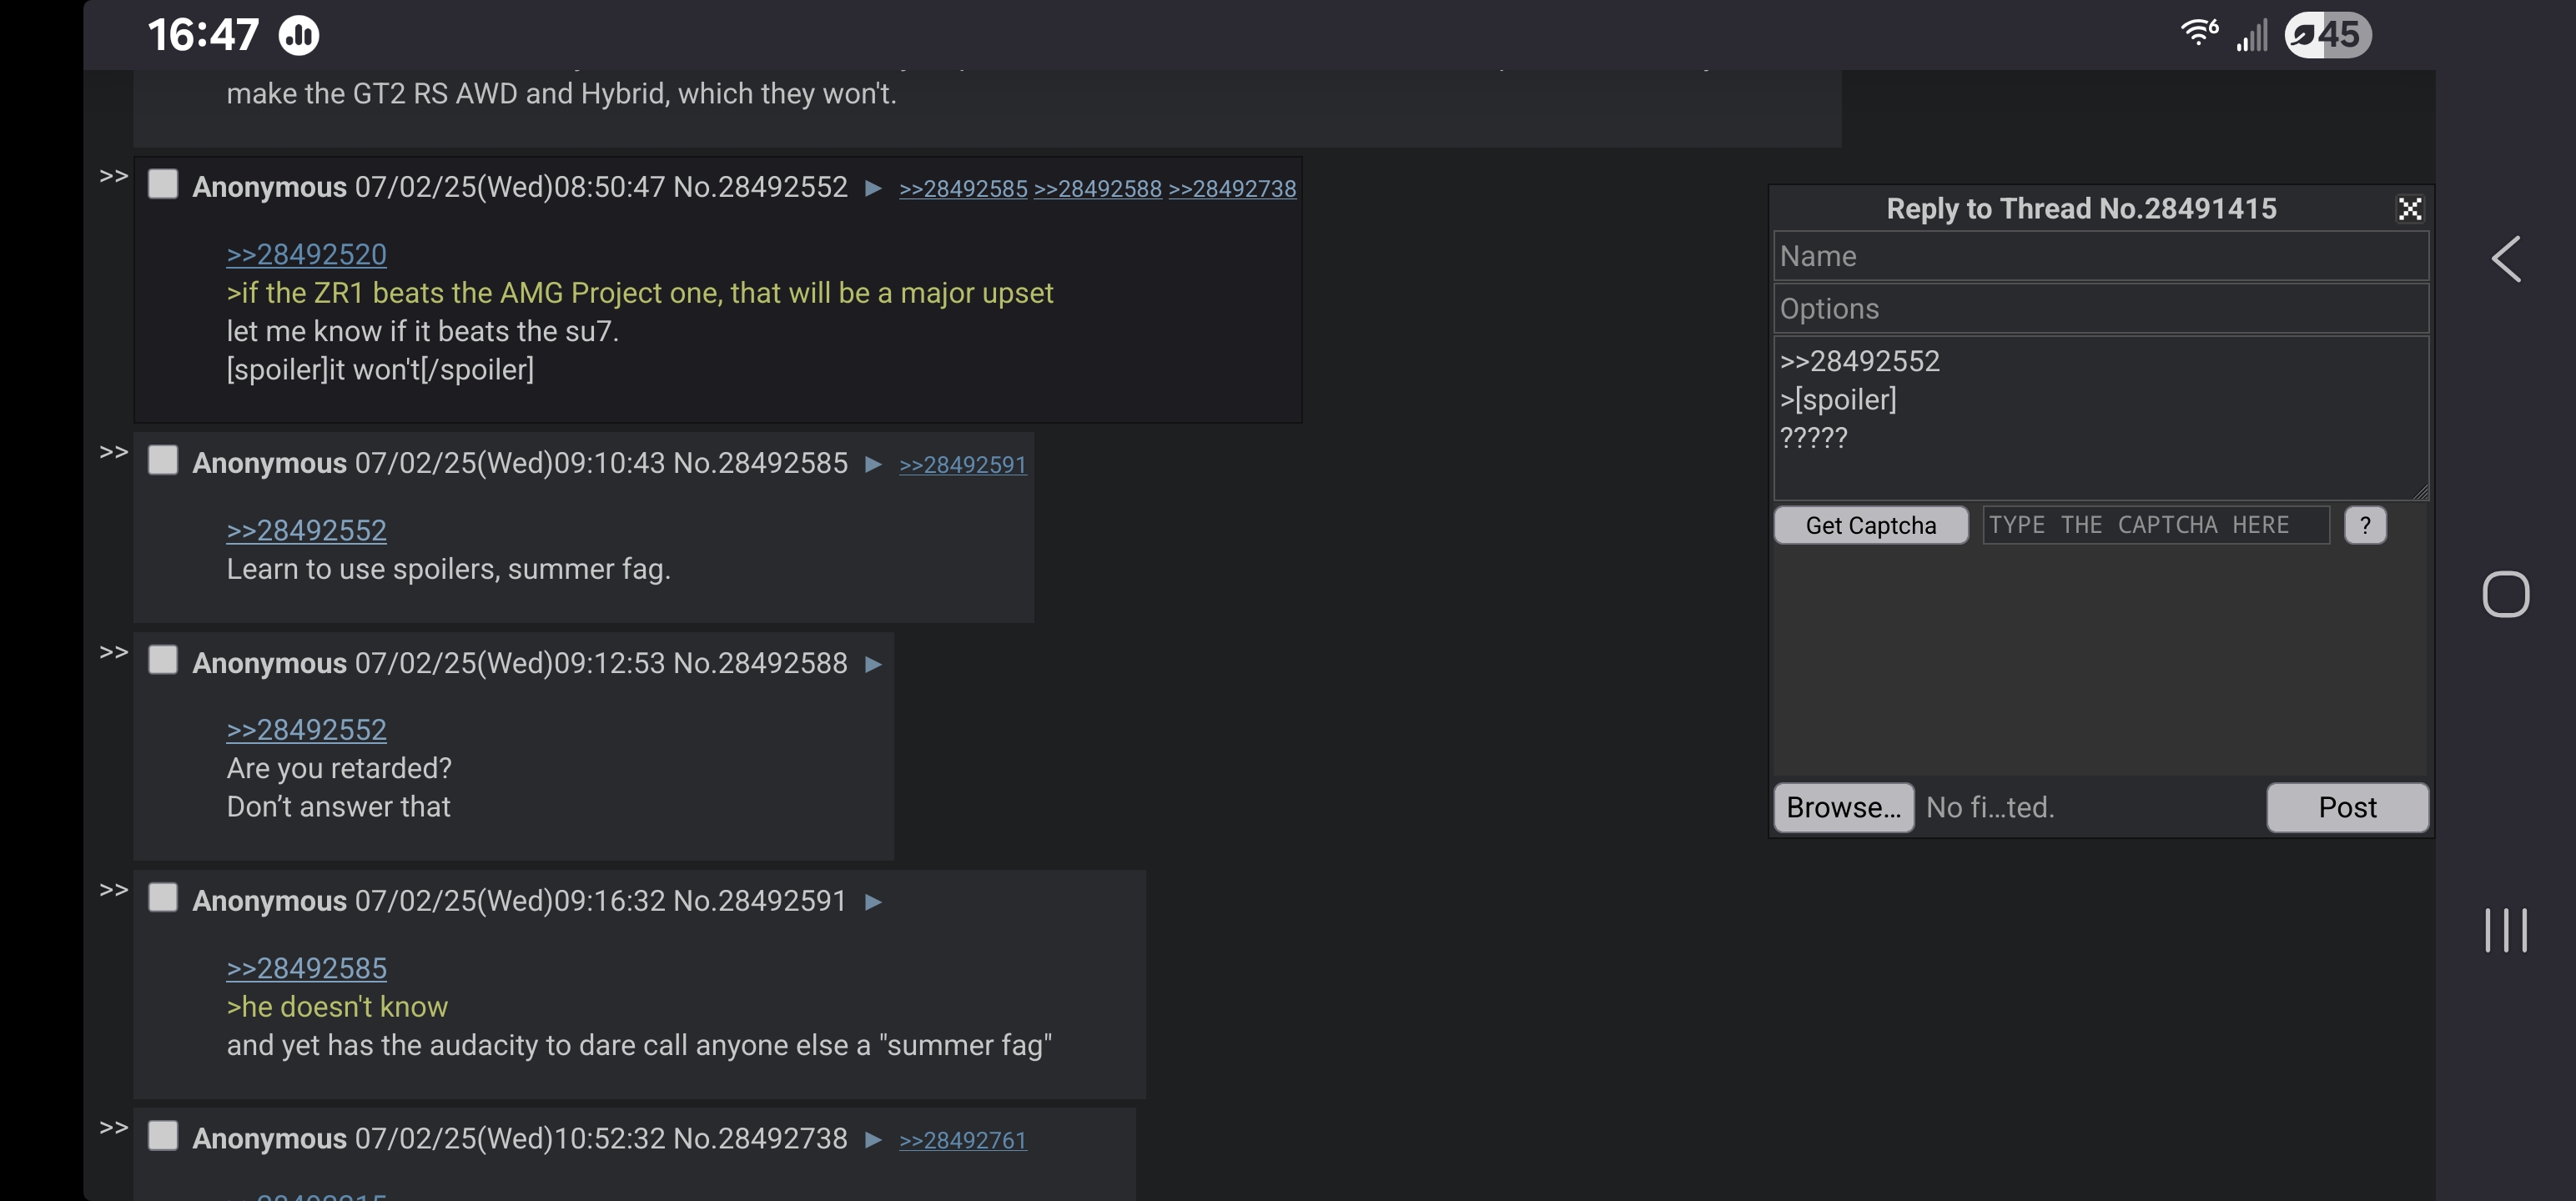Image resolution: width=2576 pixels, height=1201 pixels.
Task: Click the greentext quote about ZR1 and AMG
Action: pos(639,293)
